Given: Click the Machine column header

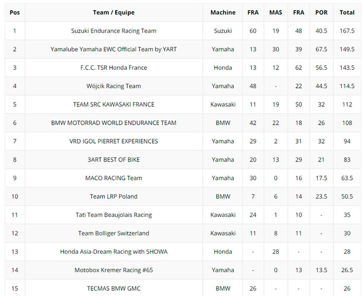Looking at the screenshot, I should pyautogui.click(x=223, y=12).
